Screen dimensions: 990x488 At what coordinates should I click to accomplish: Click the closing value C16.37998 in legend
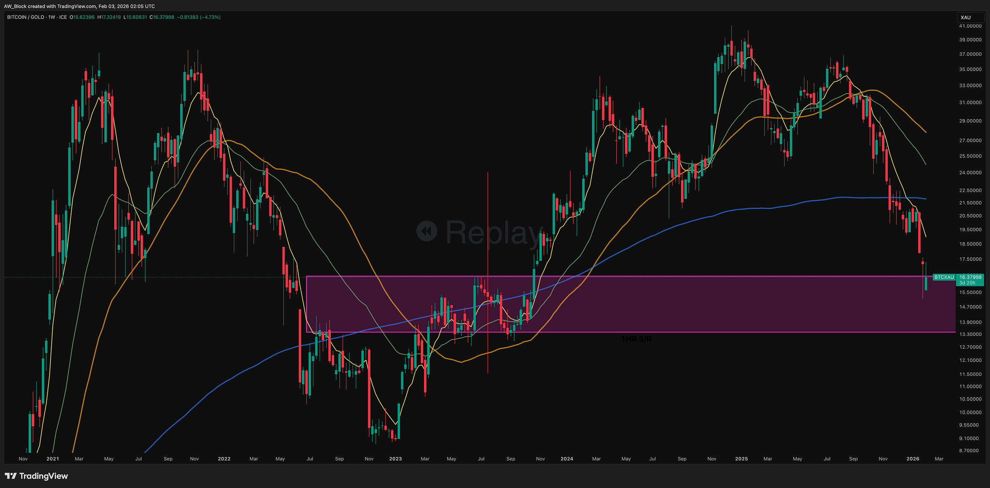162,17
